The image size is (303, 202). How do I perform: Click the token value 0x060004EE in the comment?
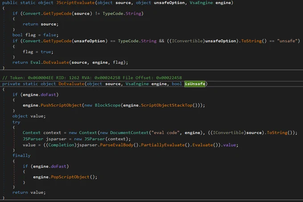tap(41, 78)
